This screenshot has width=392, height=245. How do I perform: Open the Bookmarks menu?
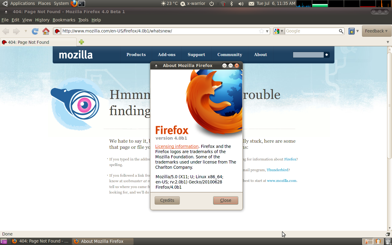tap(64, 20)
